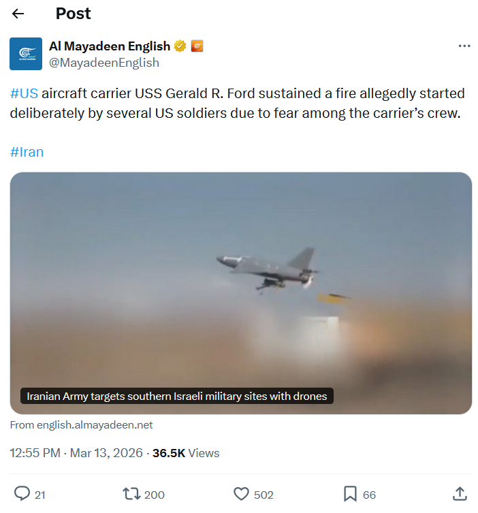Open the #US hashtag
Viewport: 478px width, 513px height.
click(24, 93)
